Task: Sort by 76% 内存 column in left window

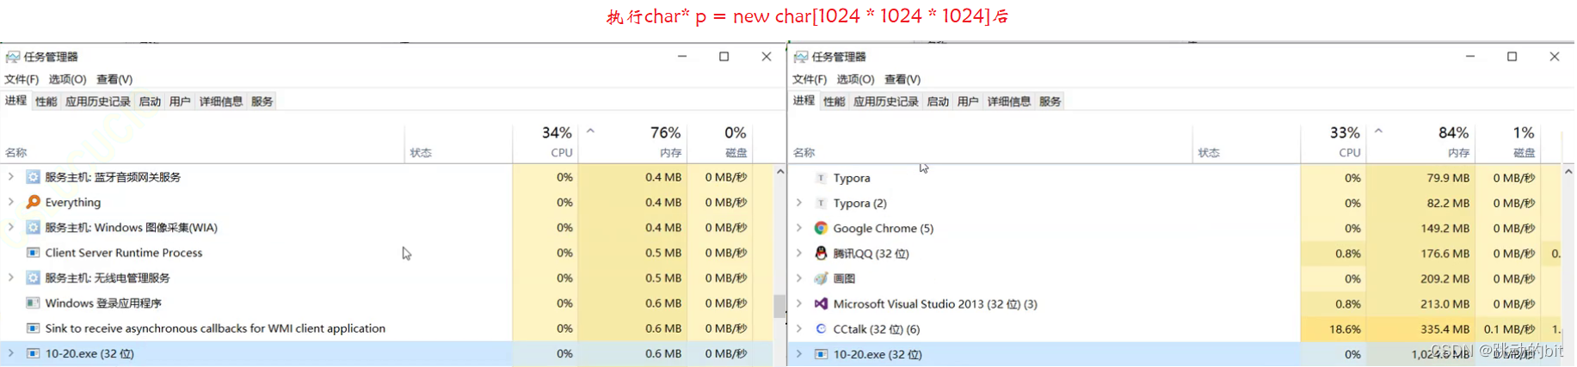Action: coord(632,142)
